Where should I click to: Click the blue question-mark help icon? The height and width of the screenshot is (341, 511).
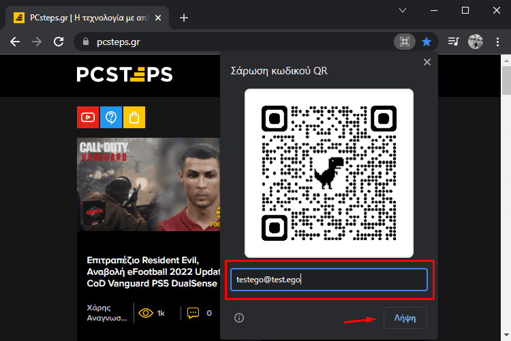pyautogui.click(x=111, y=117)
